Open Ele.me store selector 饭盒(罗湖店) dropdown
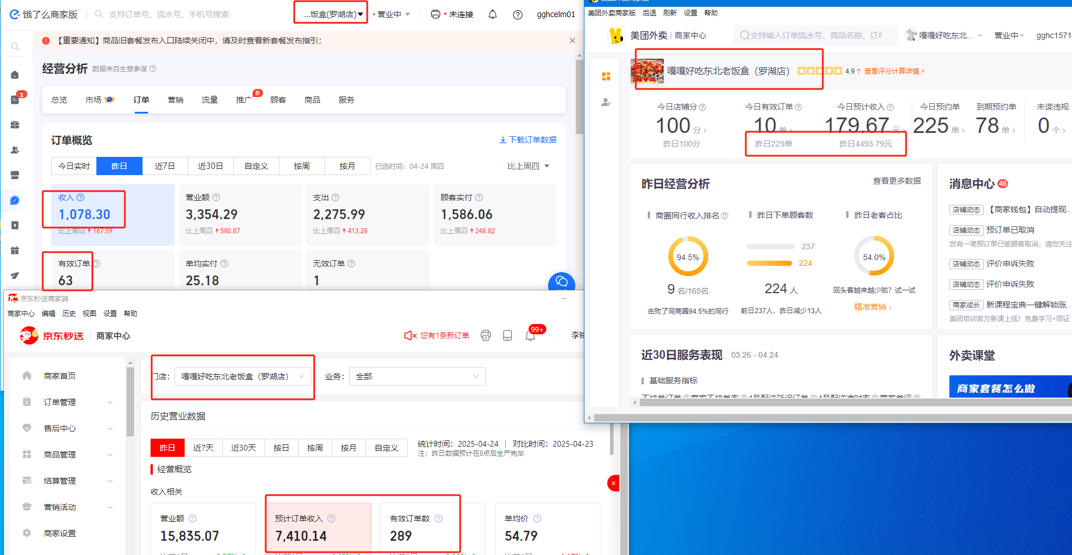The image size is (1072, 555). [x=333, y=14]
